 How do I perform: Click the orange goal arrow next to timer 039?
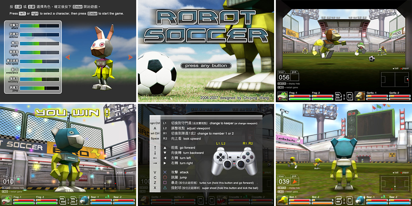[295, 182]
